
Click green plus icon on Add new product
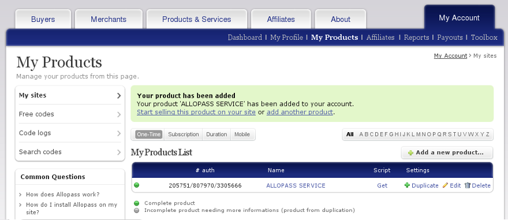point(411,153)
